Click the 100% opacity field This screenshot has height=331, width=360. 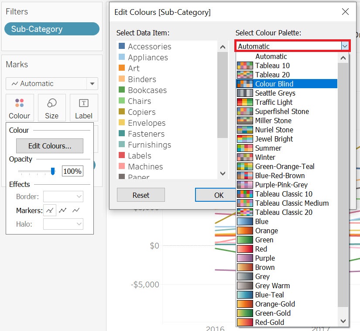pos(72,171)
